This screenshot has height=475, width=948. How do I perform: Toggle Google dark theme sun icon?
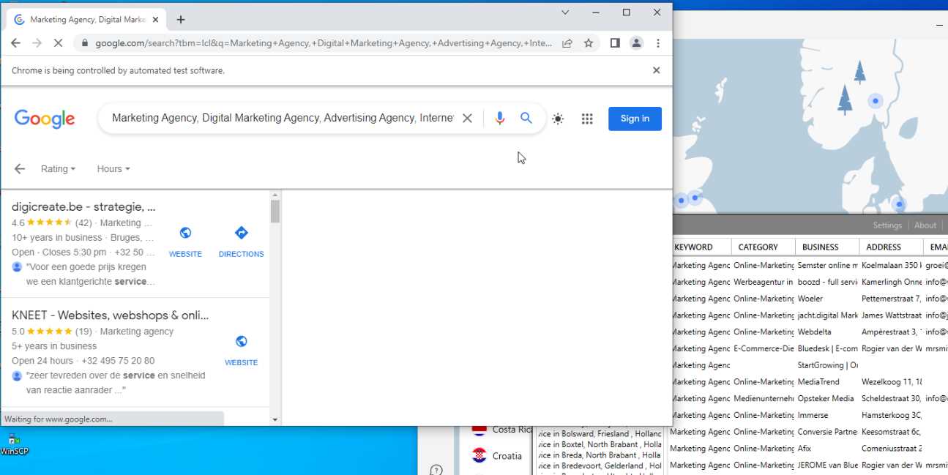(558, 119)
